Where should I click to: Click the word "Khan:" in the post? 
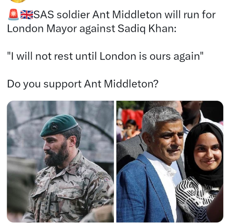click(x=162, y=28)
